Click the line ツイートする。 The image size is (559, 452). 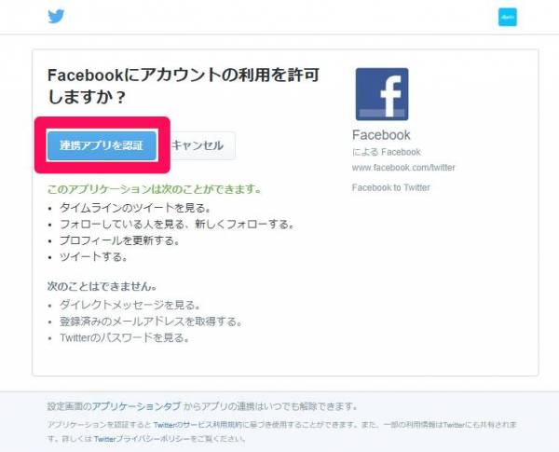[x=93, y=256]
